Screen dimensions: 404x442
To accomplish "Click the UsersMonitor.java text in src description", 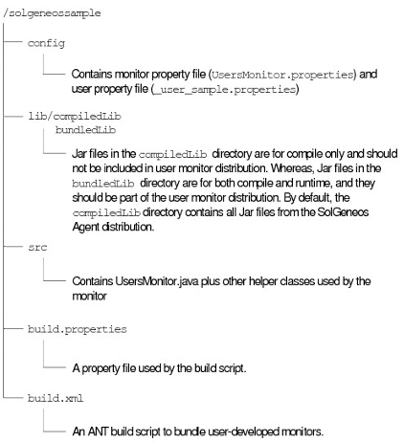I will tap(157, 281).
